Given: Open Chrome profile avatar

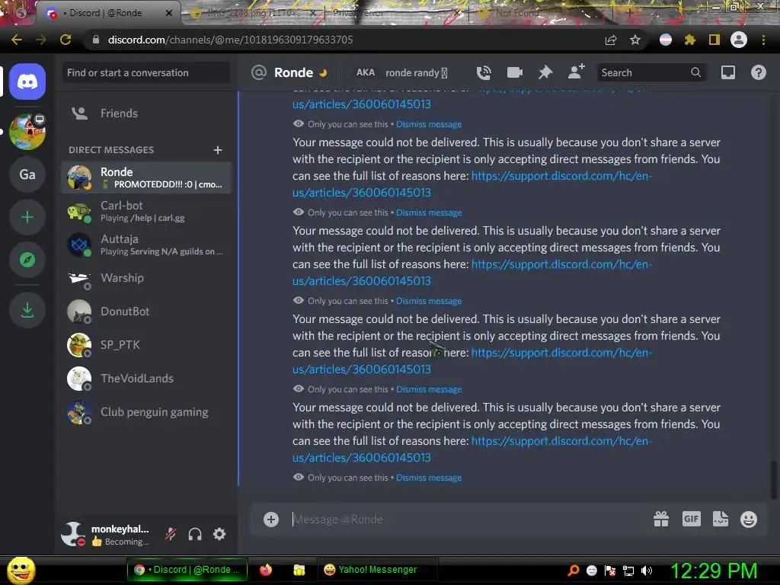Looking at the screenshot, I should (x=739, y=40).
